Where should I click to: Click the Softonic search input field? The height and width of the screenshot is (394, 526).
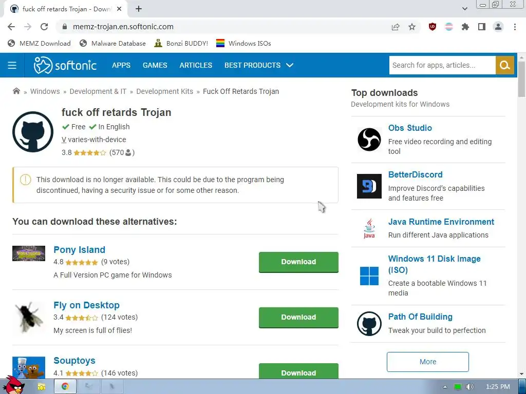pyautogui.click(x=442, y=65)
